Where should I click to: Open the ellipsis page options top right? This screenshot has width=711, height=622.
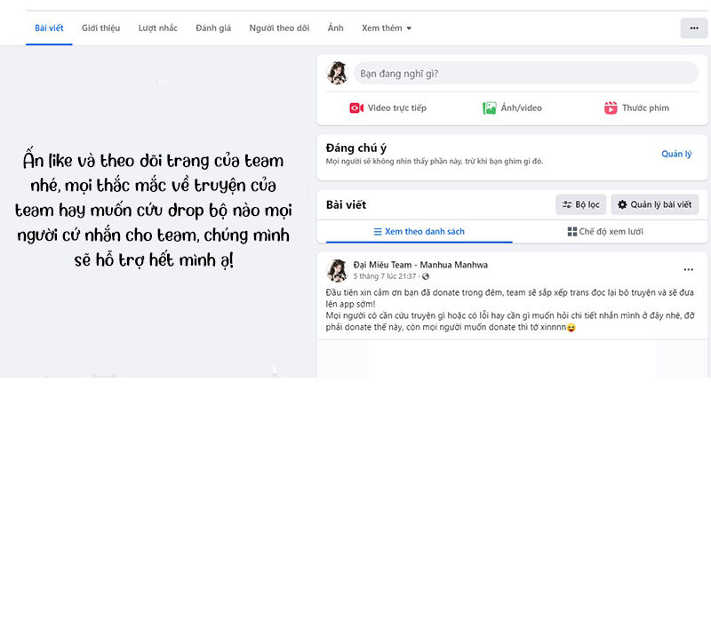point(693,28)
